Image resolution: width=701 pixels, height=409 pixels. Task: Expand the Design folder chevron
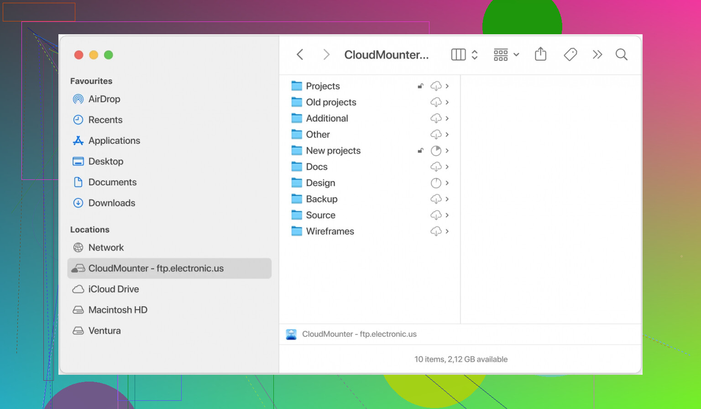point(447,183)
